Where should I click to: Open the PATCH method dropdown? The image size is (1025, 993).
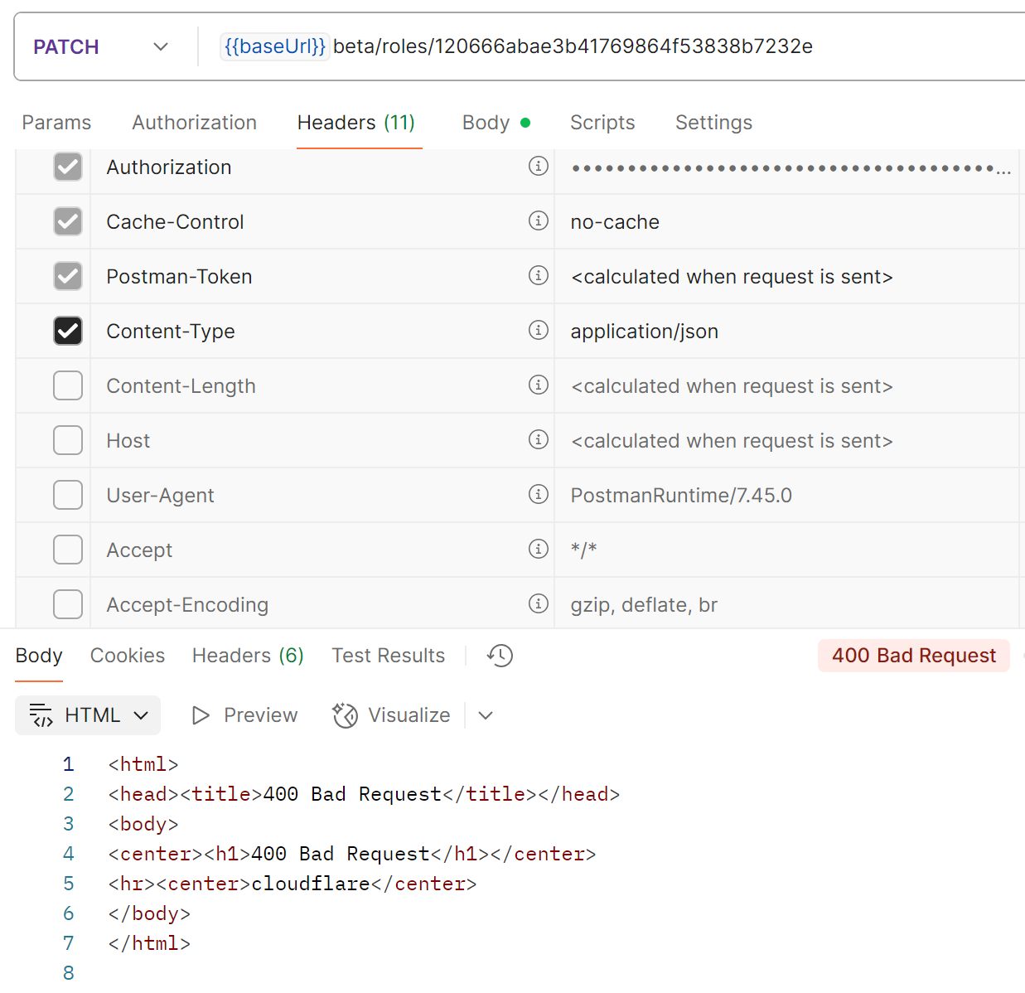99,47
